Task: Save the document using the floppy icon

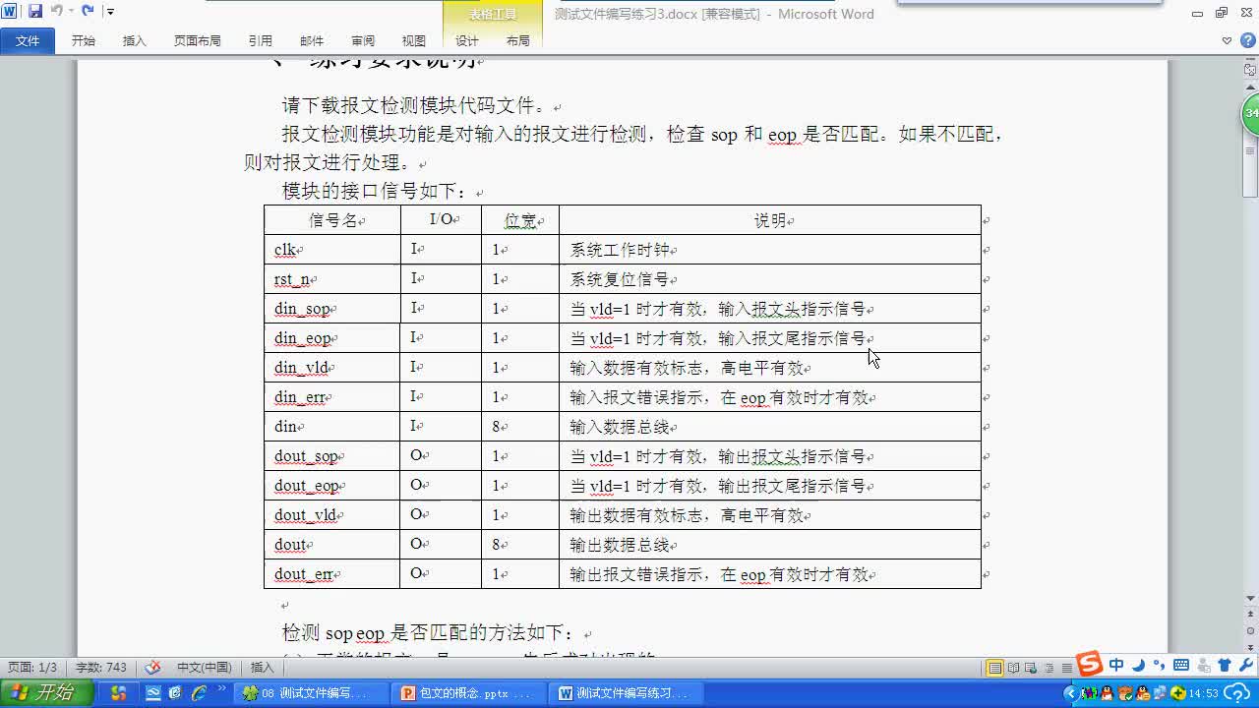Action: click(35, 11)
